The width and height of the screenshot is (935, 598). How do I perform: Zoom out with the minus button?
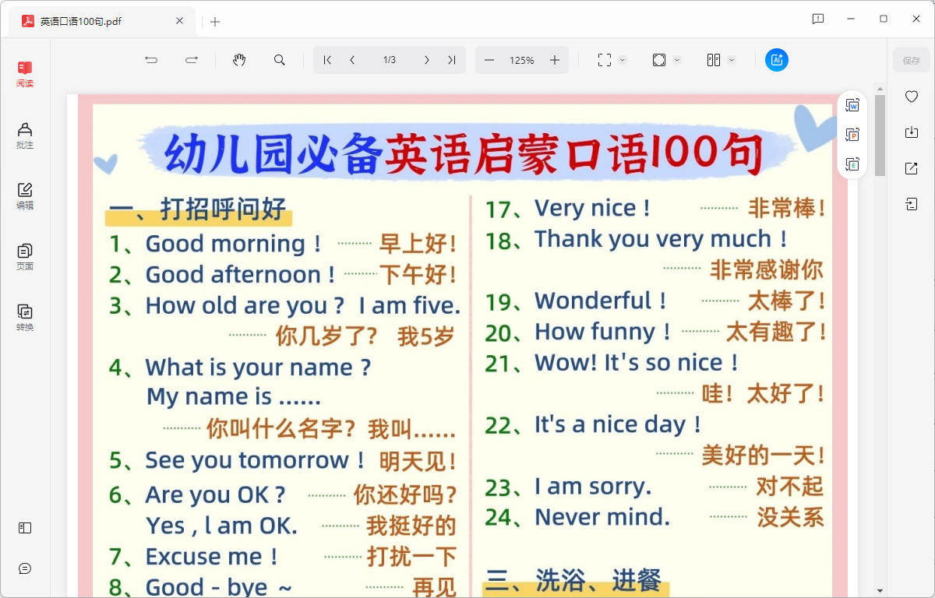pos(489,60)
